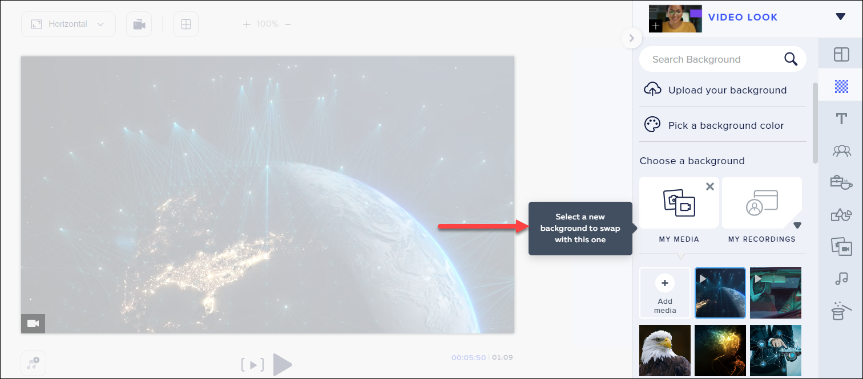Open the Layouts icon in right sidebar

point(841,54)
